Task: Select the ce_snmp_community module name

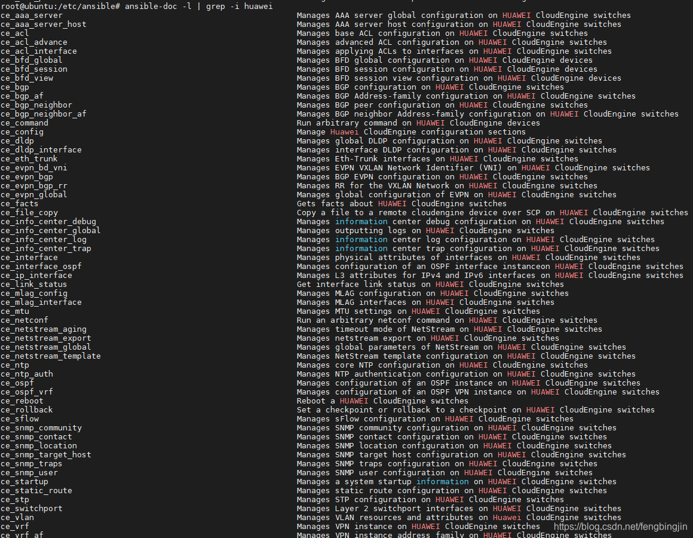Action: pos(41,428)
